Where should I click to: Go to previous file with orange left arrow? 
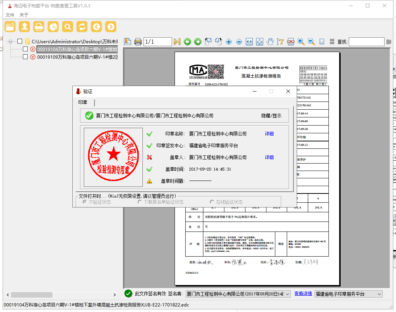96,27
